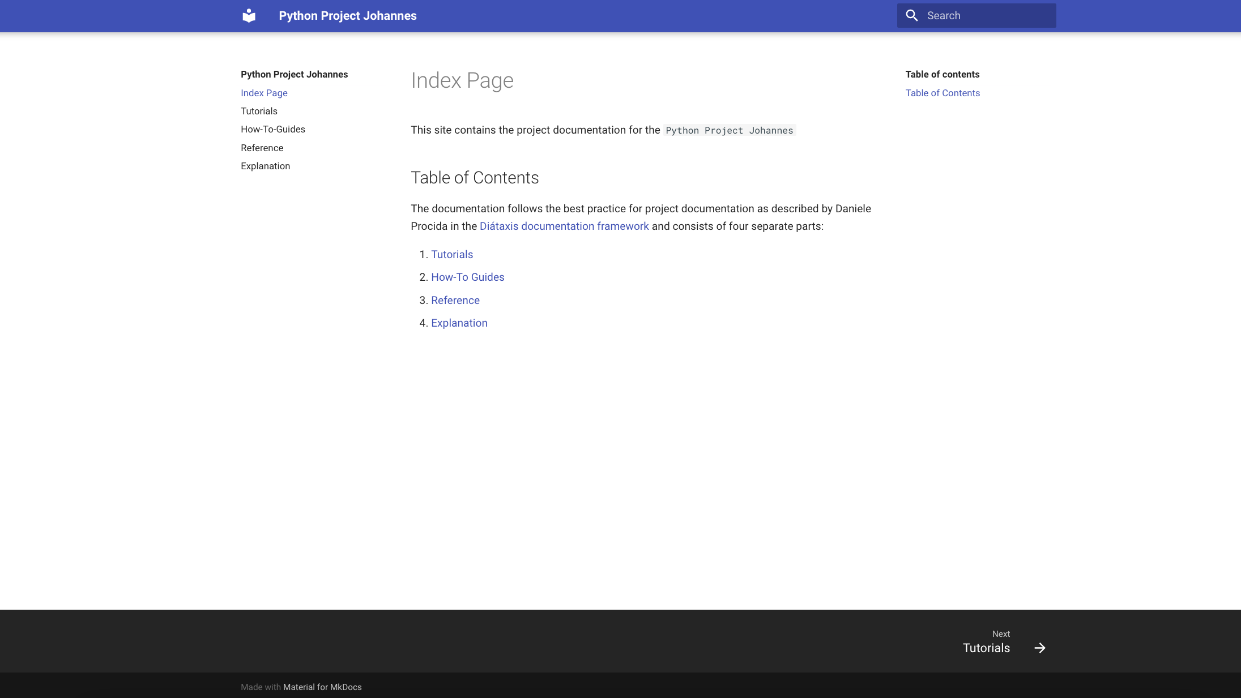Click inside the Search input field

pyautogui.click(x=986, y=15)
